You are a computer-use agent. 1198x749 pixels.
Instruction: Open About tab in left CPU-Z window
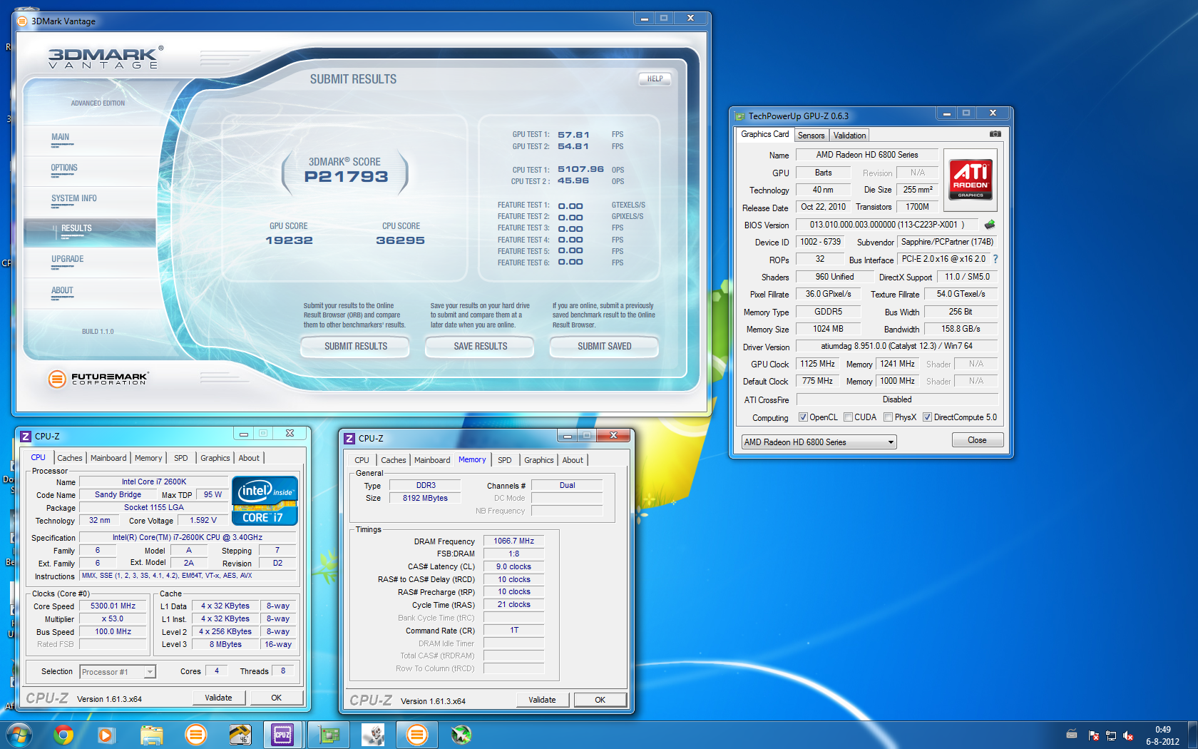(x=249, y=458)
